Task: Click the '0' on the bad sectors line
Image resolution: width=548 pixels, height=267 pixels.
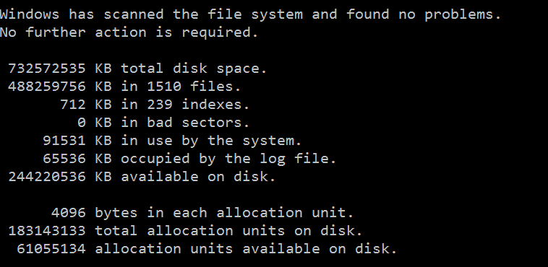Action: point(82,123)
